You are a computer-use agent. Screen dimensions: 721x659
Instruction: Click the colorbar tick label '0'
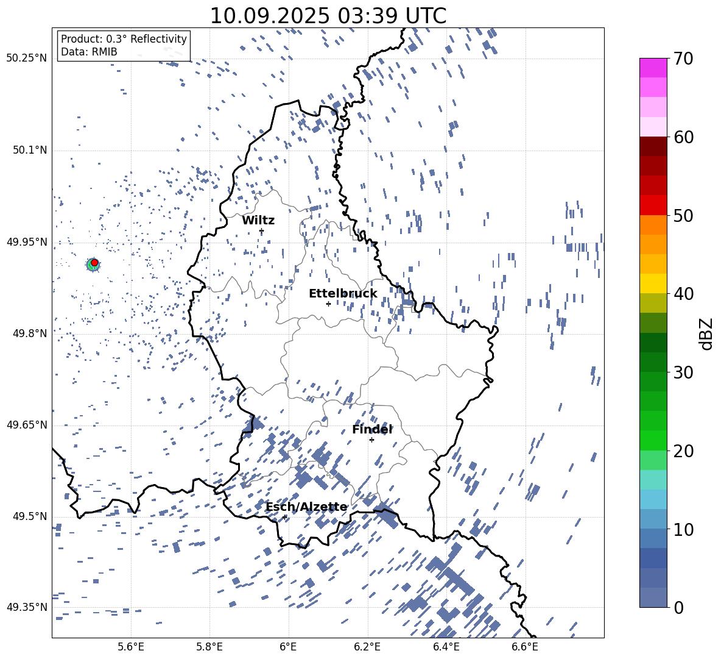pos(678,607)
